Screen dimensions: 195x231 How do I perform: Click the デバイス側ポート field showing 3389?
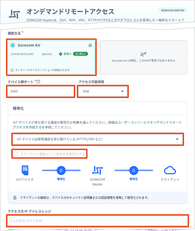point(41,92)
